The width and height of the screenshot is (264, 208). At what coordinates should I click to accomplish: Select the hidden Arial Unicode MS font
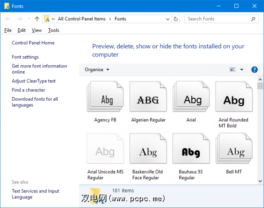(105, 151)
